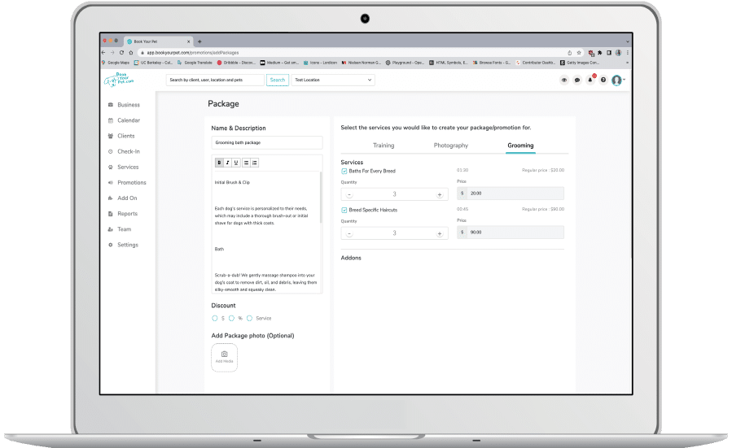Open the chat messages icon
Image resolution: width=732 pixels, height=448 pixels.
(x=576, y=80)
